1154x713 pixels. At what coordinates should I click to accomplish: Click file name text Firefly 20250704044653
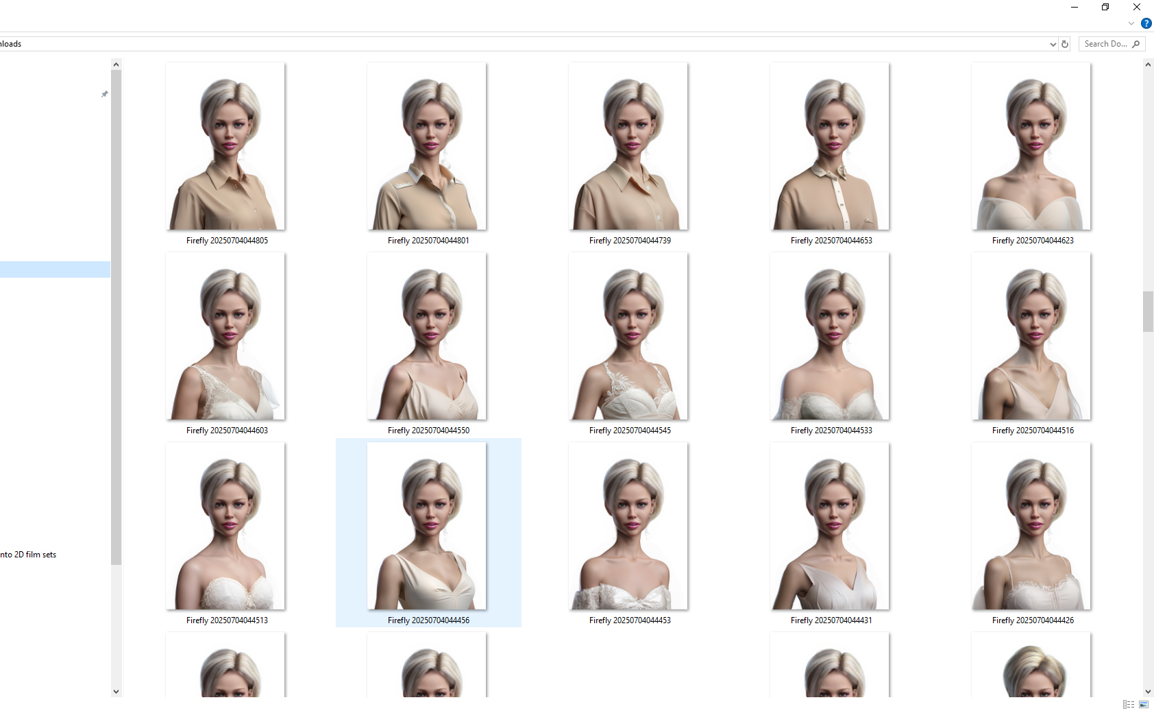pyautogui.click(x=831, y=241)
